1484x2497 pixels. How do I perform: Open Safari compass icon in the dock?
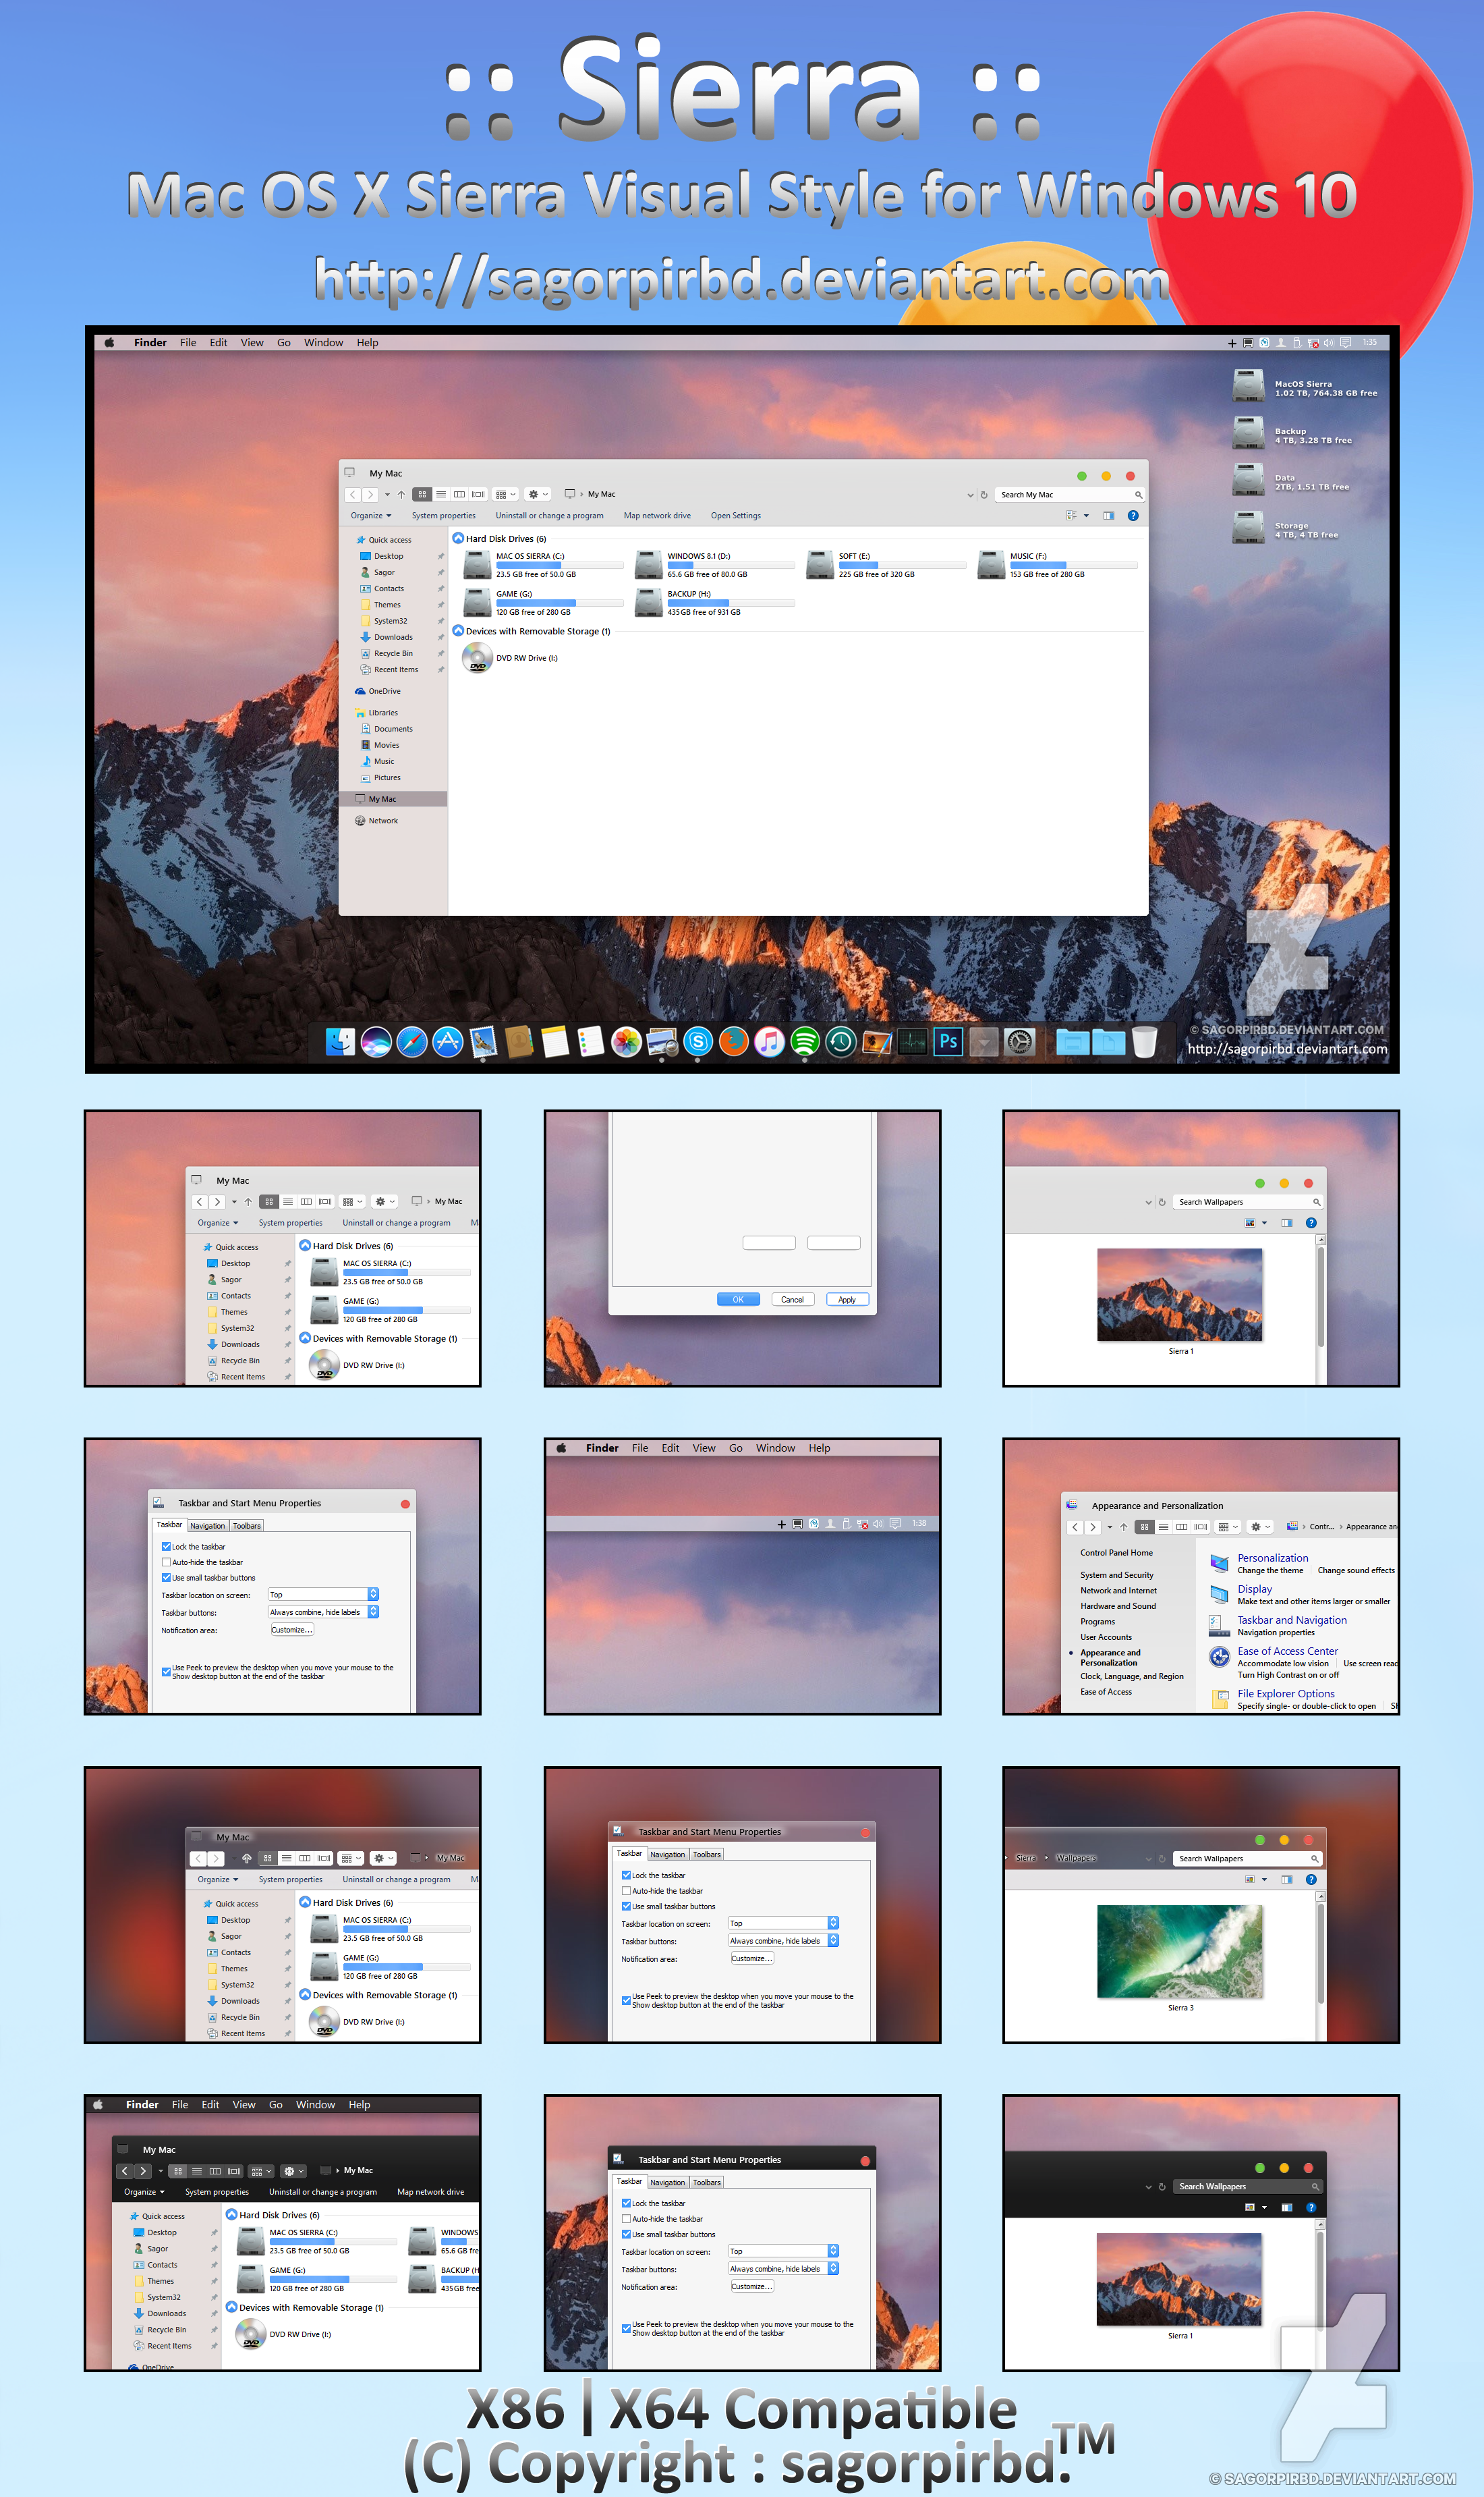click(x=412, y=1041)
